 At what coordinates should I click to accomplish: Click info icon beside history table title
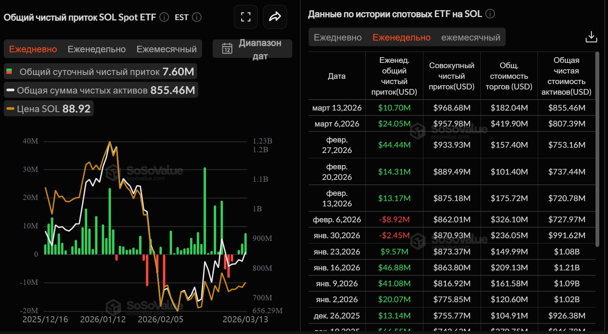click(x=490, y=14)
